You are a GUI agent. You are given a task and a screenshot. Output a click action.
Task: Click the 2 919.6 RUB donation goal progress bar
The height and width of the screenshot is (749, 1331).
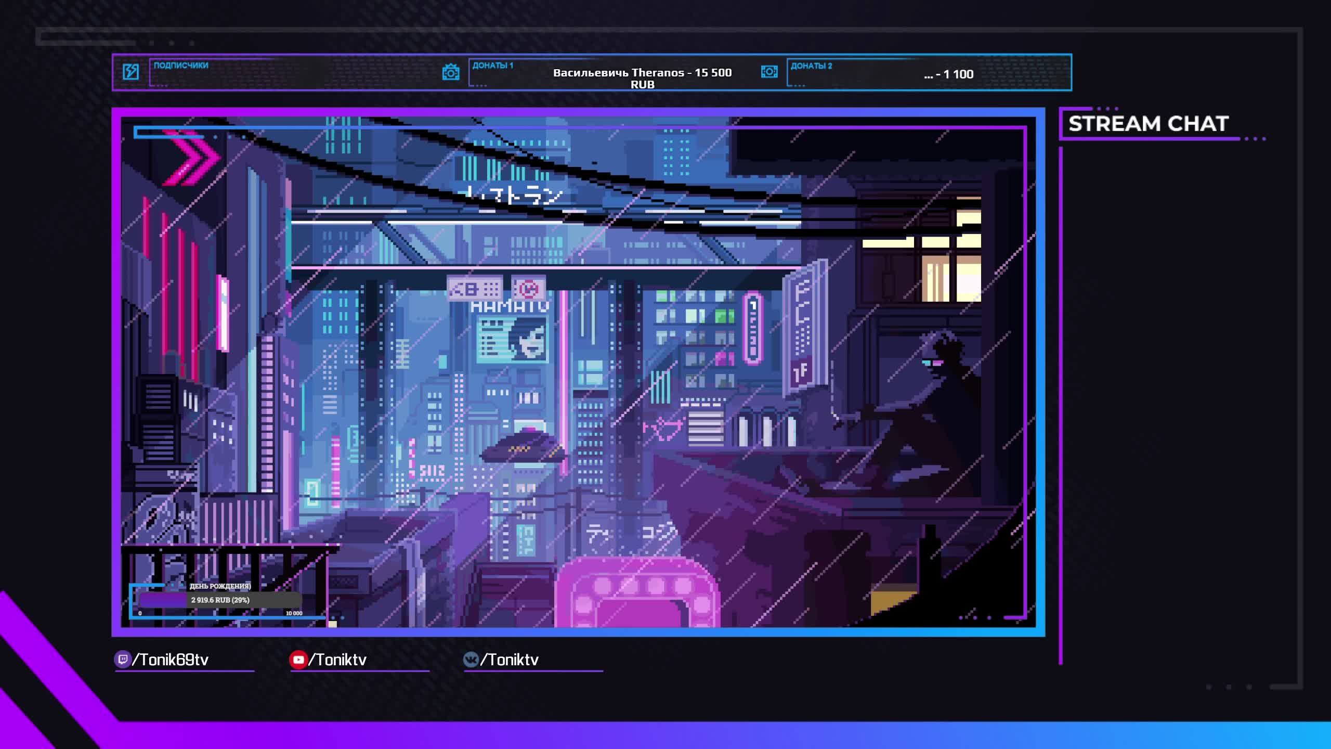coord(220,600)
